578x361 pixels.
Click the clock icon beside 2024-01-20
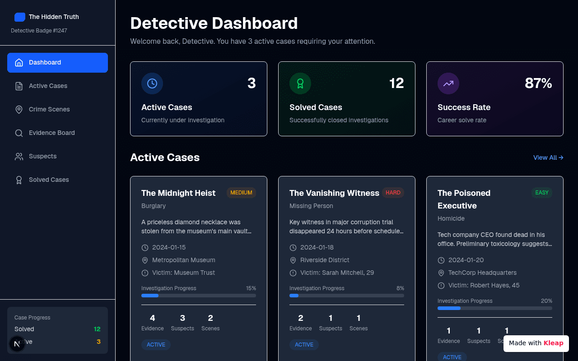pyautogui.click(x=441, y=260)
